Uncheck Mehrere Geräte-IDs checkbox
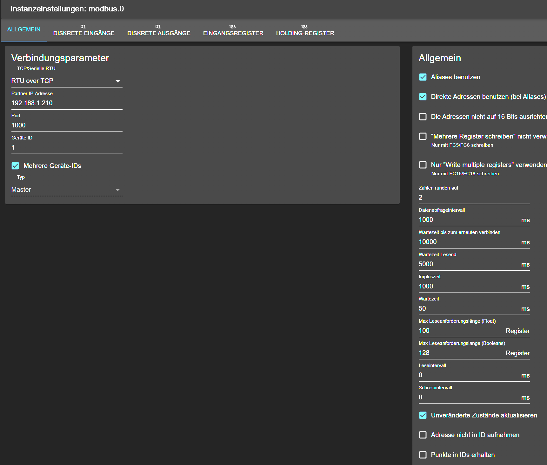547x465 pixels. (15, 166)
